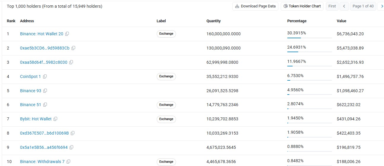Open the Binance 51 address link

tap(31, 105)
